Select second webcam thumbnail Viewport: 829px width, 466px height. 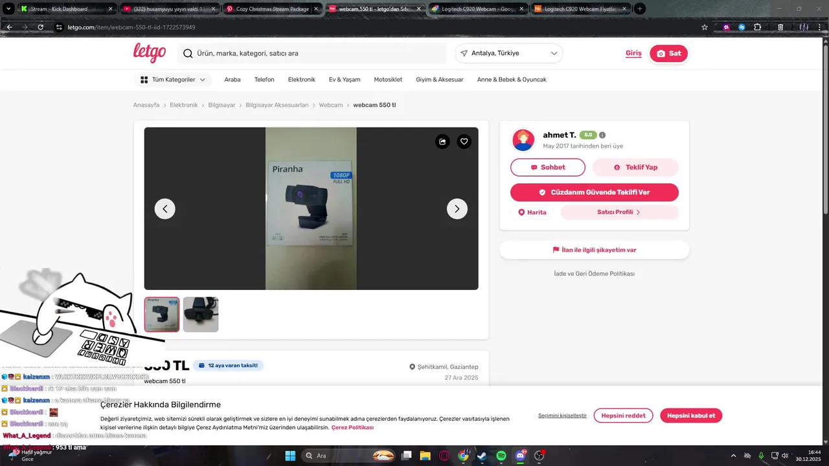(x=201, y=315)
